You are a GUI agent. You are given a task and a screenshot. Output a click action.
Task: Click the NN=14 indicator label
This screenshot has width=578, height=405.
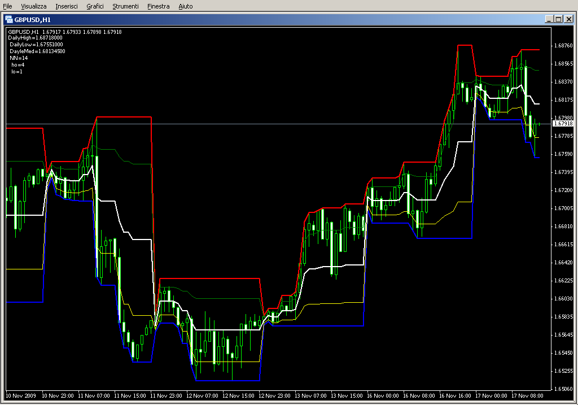tap(19, 58)
